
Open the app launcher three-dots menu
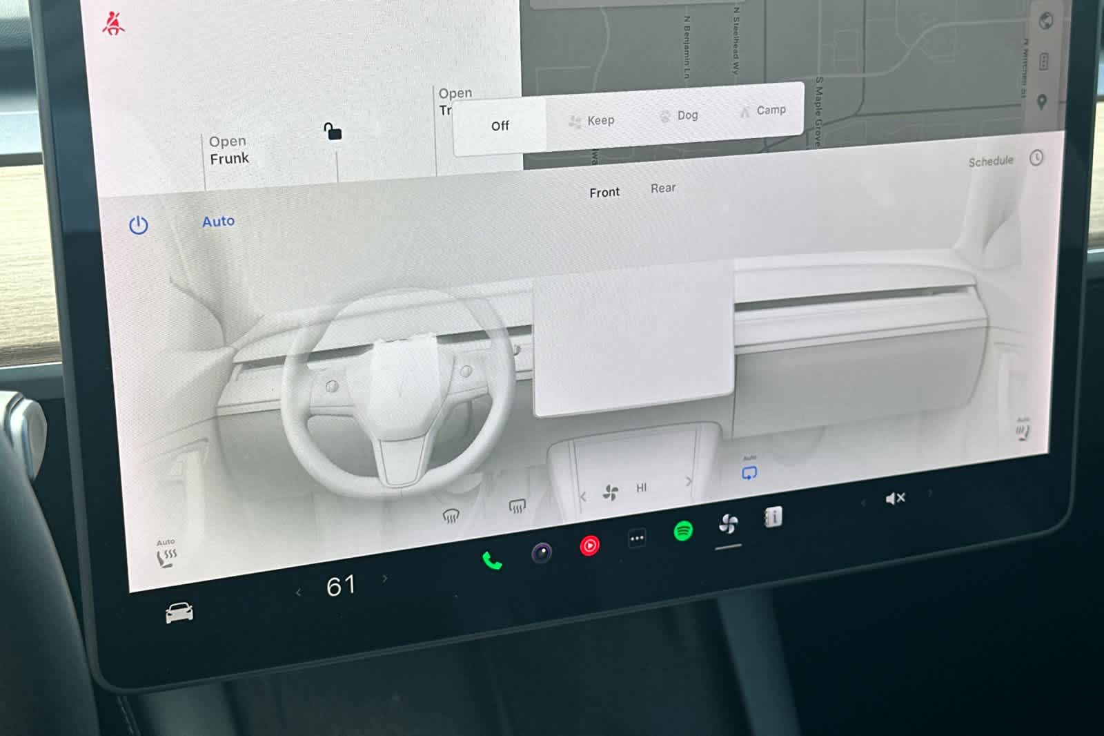pyautogui.click(x=637, y=539)
